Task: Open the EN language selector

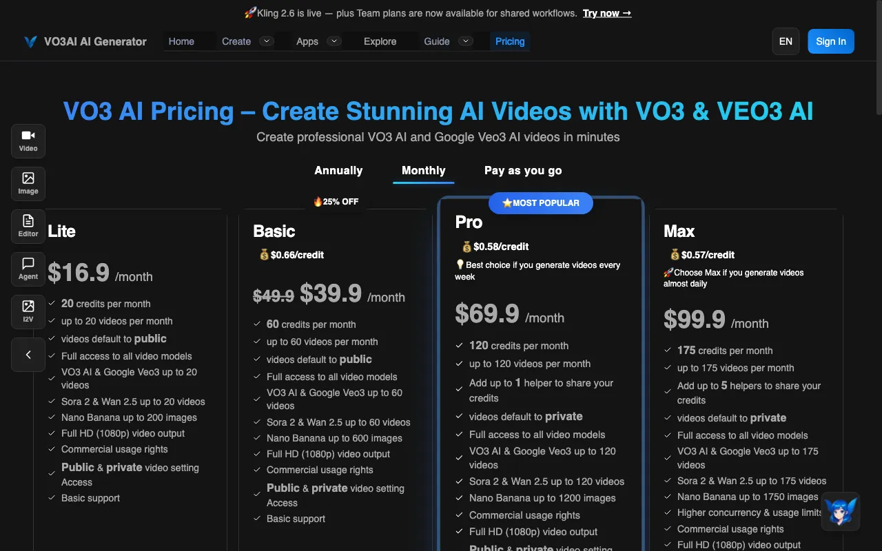Action: tap(786, 41)
